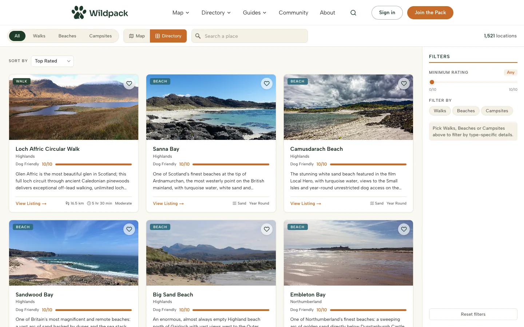Save Sandwood Bay using its heart icon

point(129,229)
